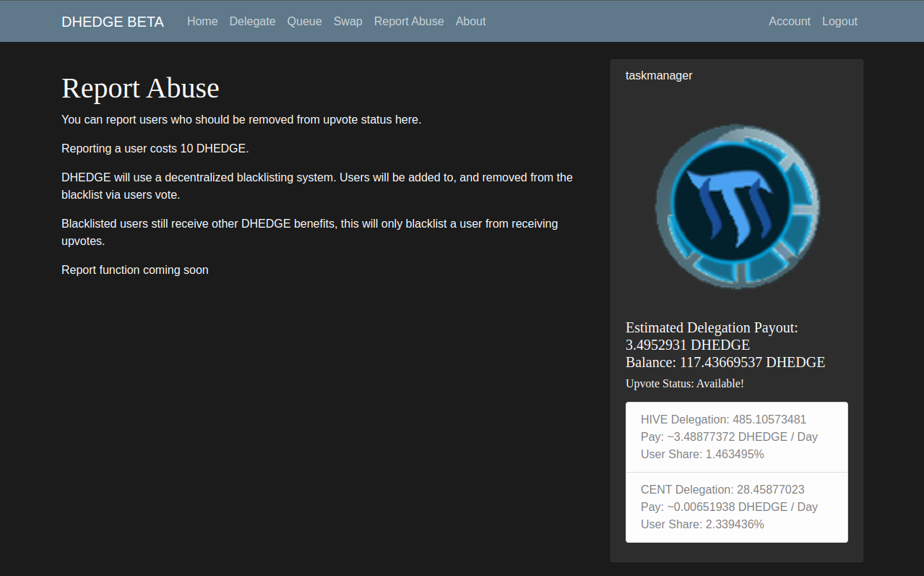
Task: Open the Account page
Action: tap(790, 22)
